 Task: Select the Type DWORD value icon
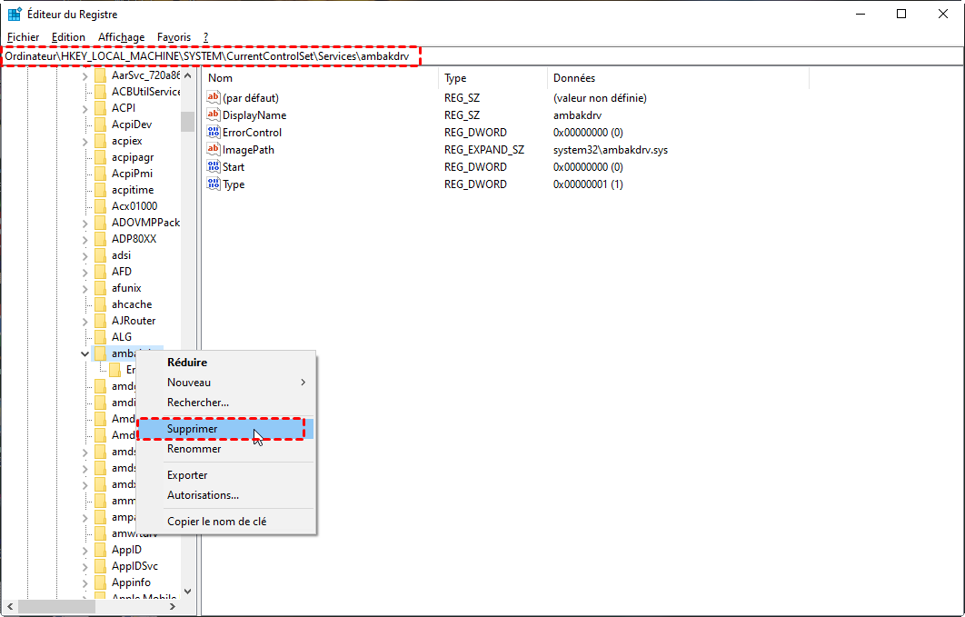[x=213, y=184]
